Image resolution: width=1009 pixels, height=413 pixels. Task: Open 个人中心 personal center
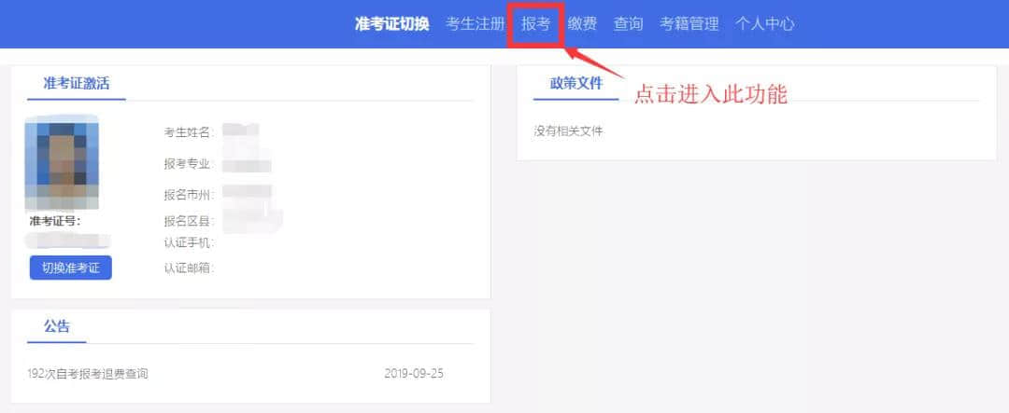pyautogui.click(x=764, y=24)
